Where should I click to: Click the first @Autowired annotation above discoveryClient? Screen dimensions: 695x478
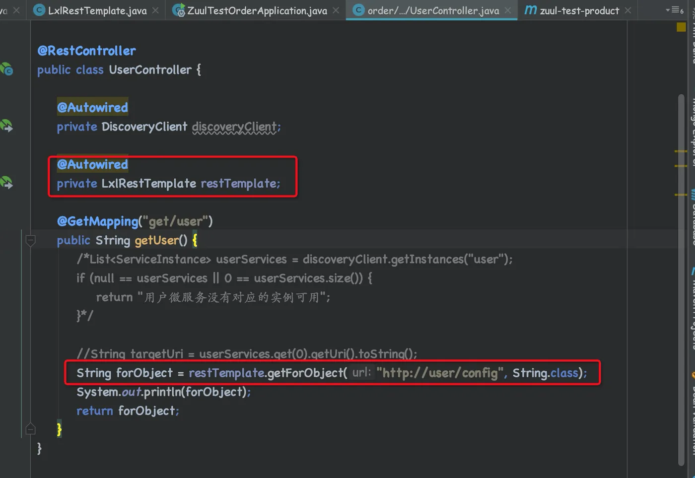[x=92, y=107]
